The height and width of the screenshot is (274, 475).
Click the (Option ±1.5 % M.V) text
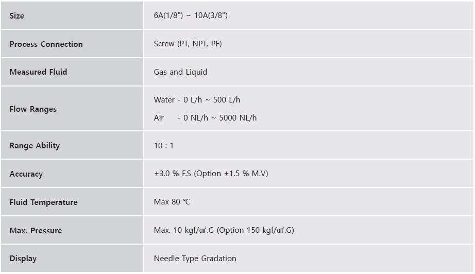pos(231,174)
